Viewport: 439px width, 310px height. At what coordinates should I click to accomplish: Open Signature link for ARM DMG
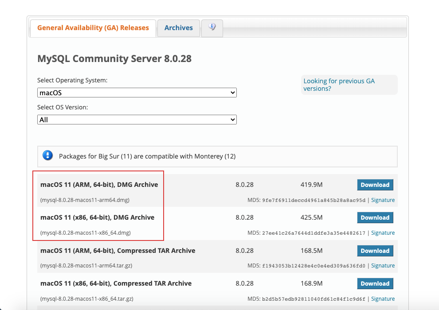pyautogui.click(x=383, y=200)
